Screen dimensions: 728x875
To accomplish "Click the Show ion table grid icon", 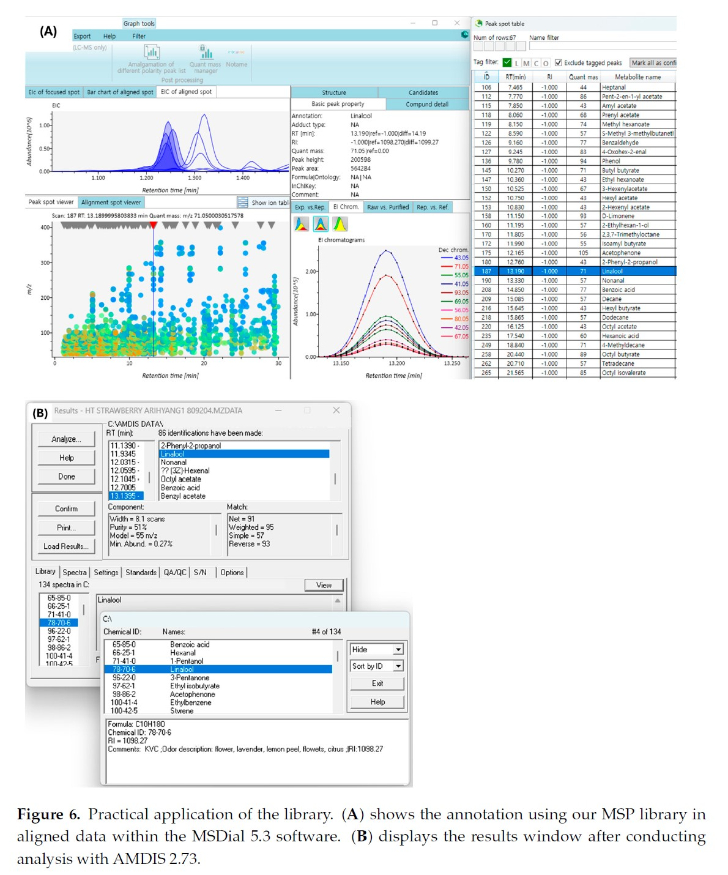I will click(243, 203).
